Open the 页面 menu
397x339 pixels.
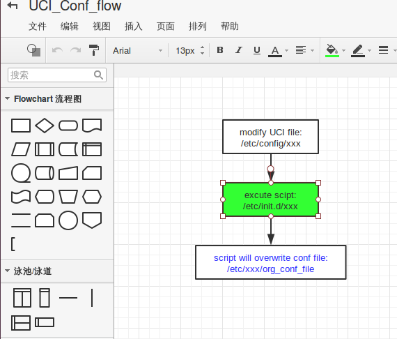point(166,27)
